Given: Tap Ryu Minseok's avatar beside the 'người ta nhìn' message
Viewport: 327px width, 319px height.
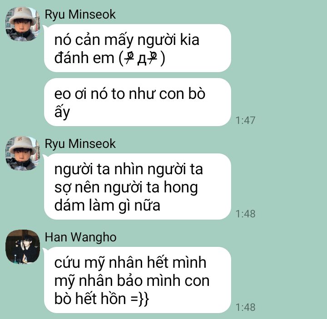Looking at the screenshot, I should (x=23, y=153).
